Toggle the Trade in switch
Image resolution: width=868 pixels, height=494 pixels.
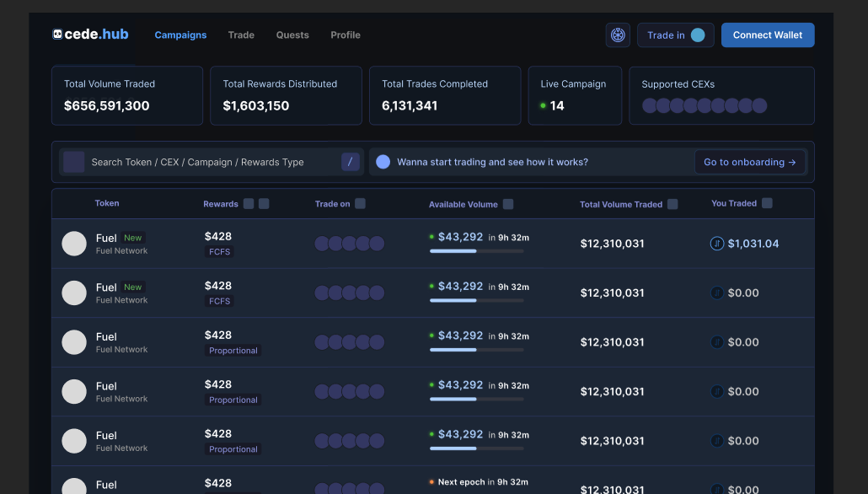698,35
